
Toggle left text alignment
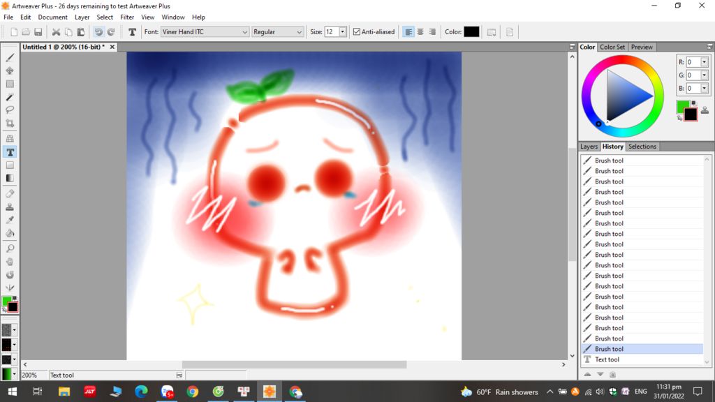pyautogui.click(x=408, y=32)
